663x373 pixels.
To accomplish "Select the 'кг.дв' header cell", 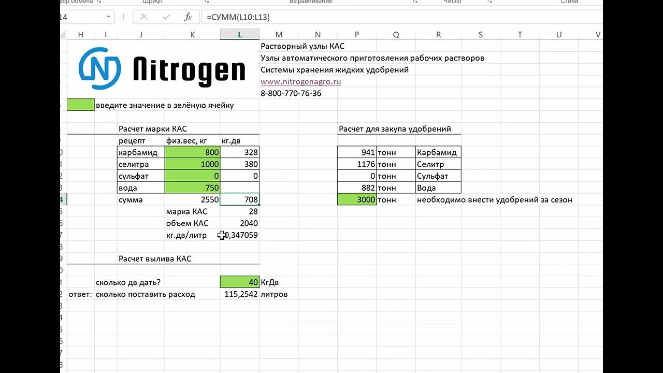I will pos(239,140).
